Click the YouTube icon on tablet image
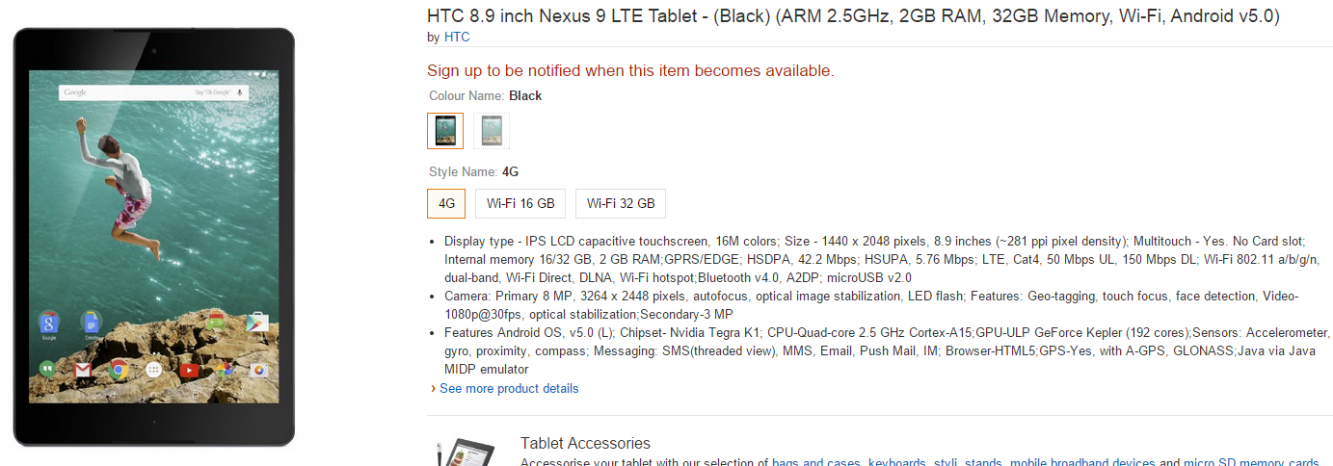 [189, 370]
